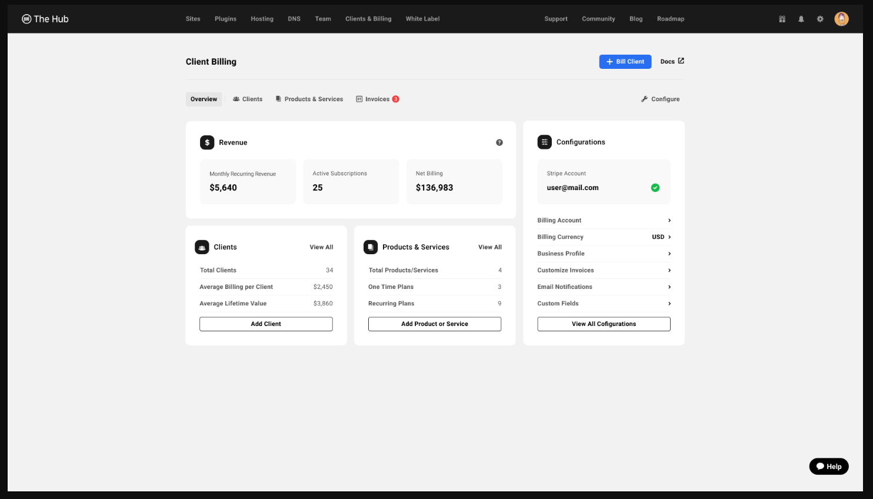Click the Bill Client button
This screenshot has height=499, width=873.
coord(625,61)
